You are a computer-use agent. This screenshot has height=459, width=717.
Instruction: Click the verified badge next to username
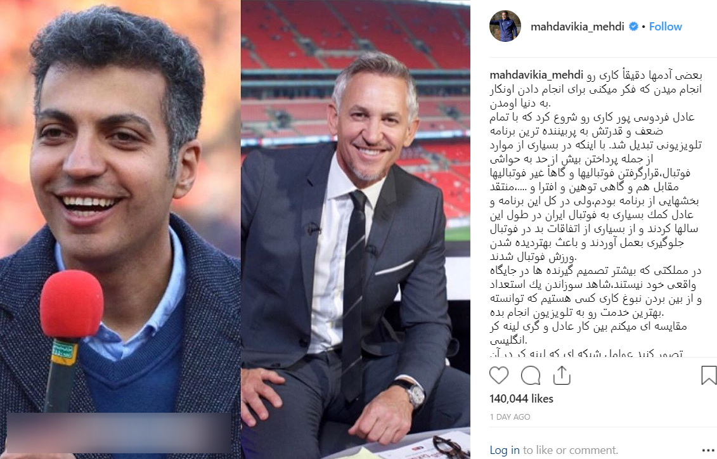[633, 27]
